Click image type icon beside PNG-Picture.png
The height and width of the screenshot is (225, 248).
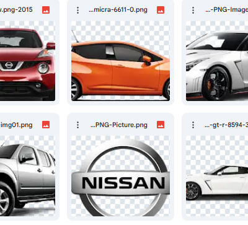tap(161, 125)
